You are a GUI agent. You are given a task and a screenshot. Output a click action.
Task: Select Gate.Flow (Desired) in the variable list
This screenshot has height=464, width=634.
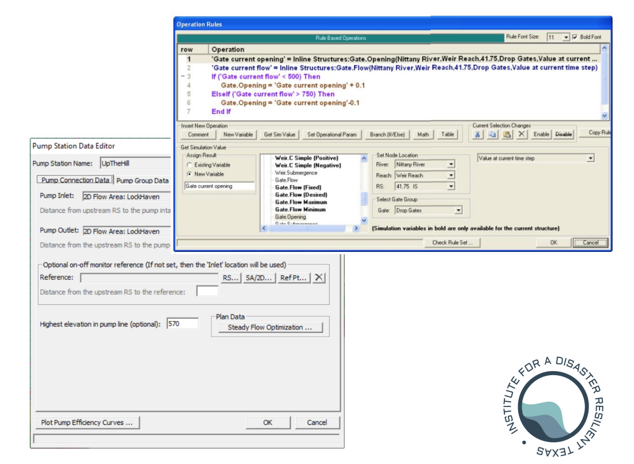(301, 195)
